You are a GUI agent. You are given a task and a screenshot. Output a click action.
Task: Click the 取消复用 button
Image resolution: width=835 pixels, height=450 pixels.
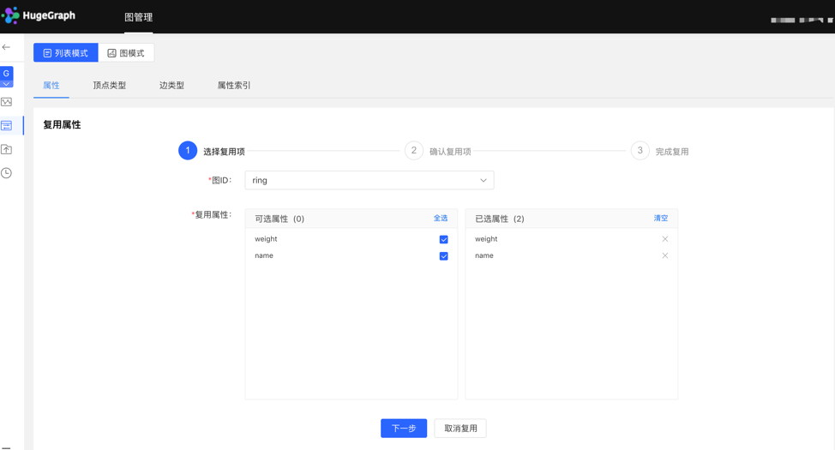pyautogui.click(x=460, y=429)
